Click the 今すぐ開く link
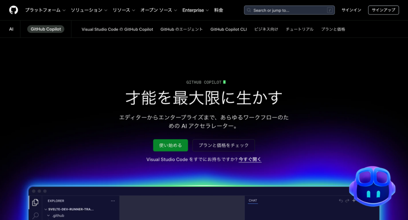This screenshot has width=408, height=220. click(x=250, y=160)
